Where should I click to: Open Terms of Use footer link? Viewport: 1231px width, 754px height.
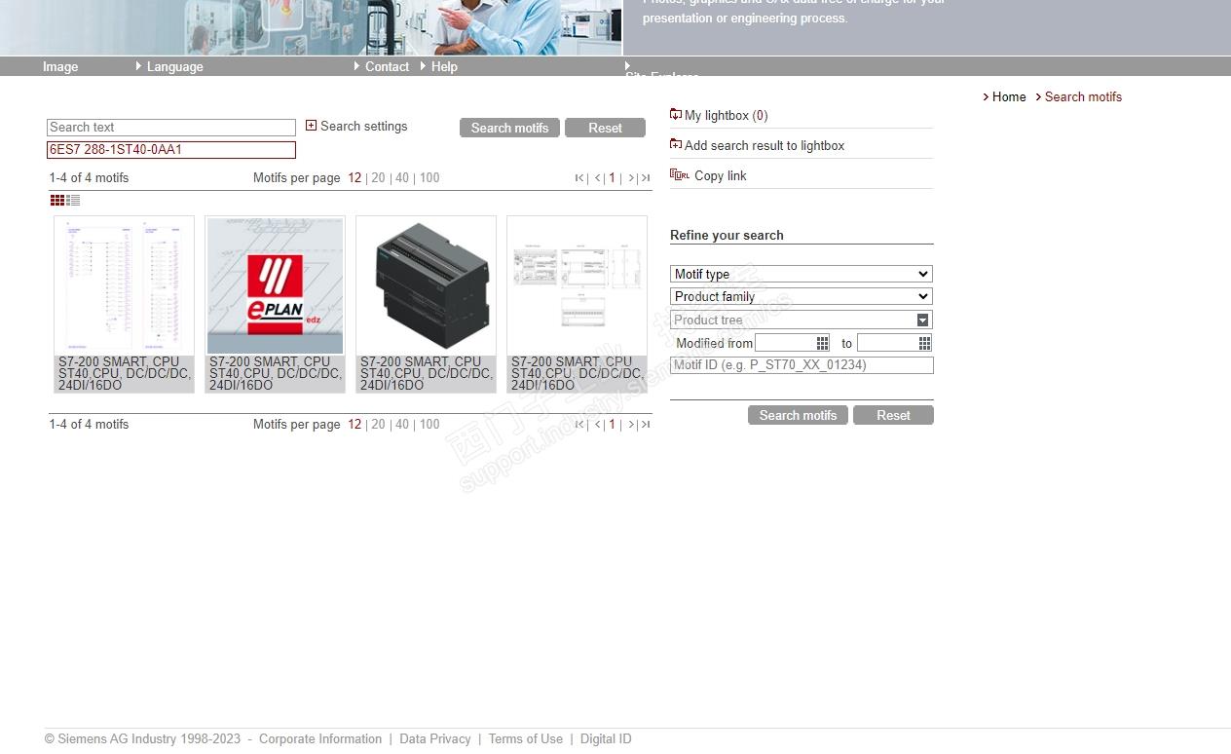tap(526, 739)
